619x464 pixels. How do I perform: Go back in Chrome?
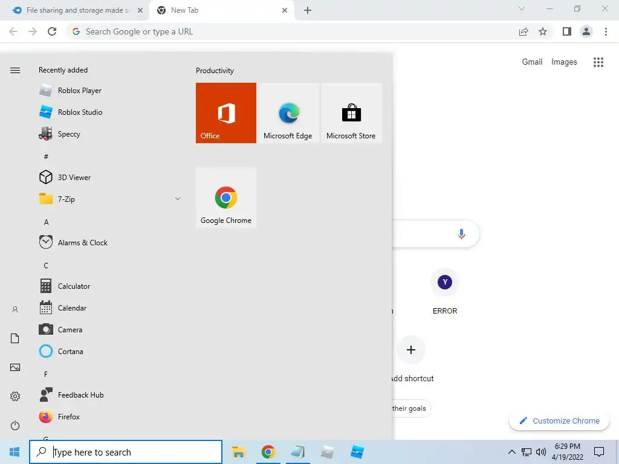point(13,31)
